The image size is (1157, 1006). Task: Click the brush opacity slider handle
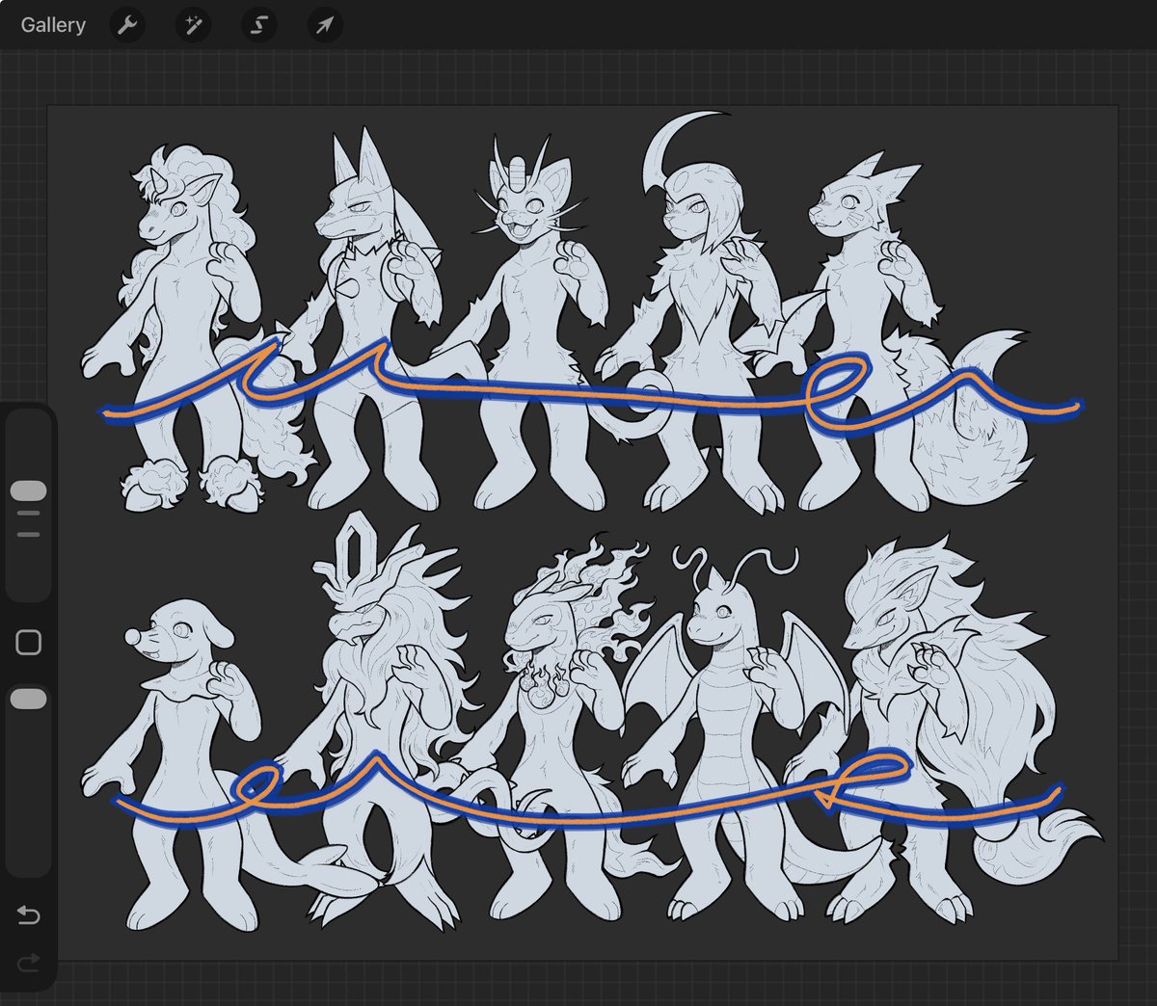29,700
